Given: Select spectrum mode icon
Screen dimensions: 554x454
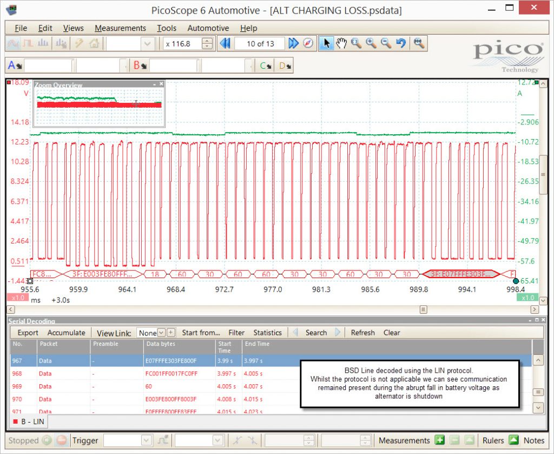Looking at the screenshot, I should pos(43,43).
